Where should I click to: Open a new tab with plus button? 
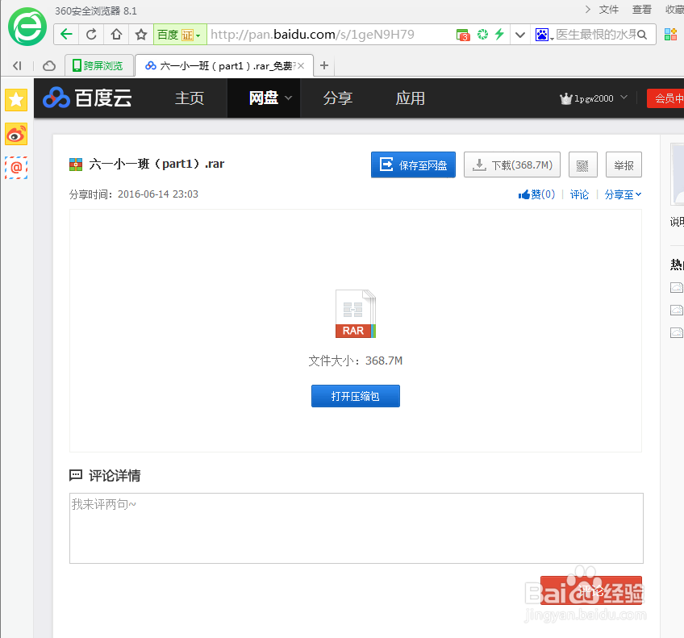[323, 65]
